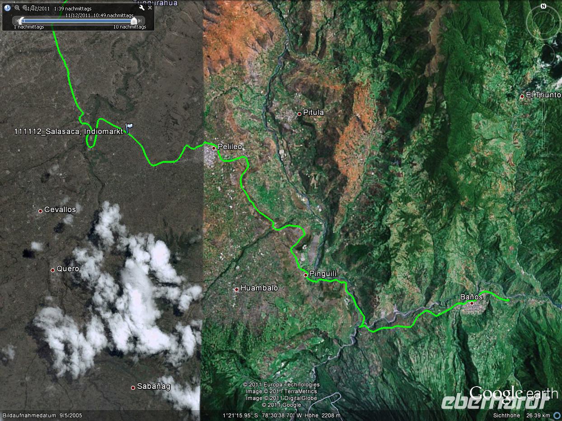Click the zoom in magnifier in time slider
The height and width of the screenshot is (421, 562).
click(25, 7)
